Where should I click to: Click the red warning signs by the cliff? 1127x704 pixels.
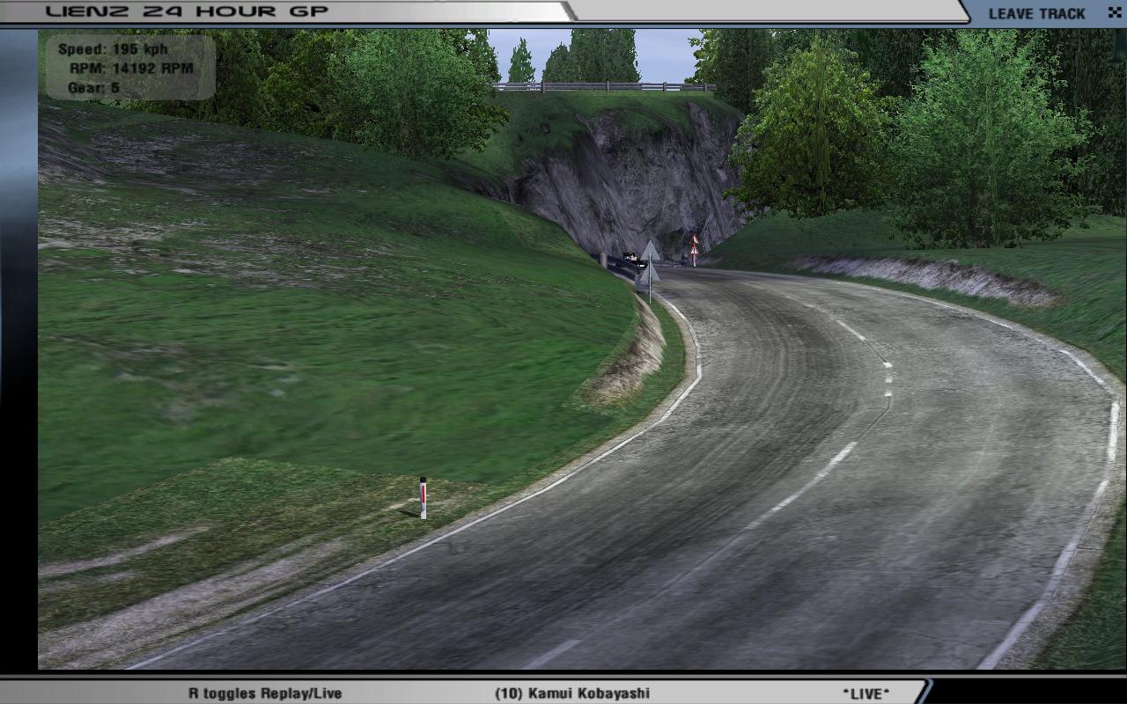click(694, 247)
